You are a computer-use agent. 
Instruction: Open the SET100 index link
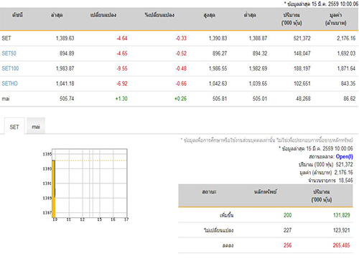[10, 68]
